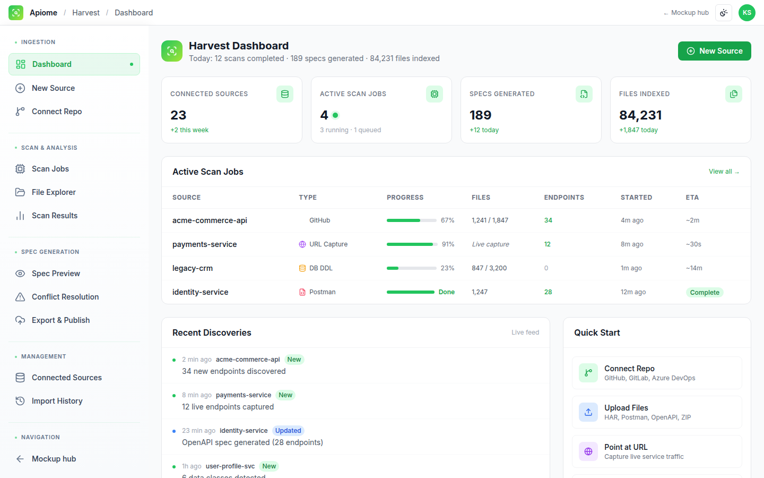The width and height of the screenshot is (764, 478).
Task: Follow the View all link
Action: click(x=724, y=172)
